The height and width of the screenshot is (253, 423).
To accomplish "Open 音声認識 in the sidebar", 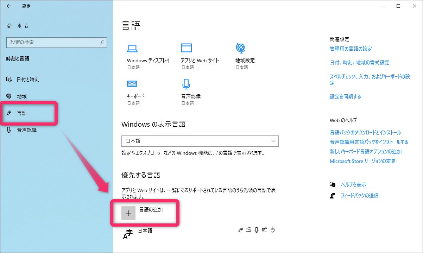I will coord(27,130).
